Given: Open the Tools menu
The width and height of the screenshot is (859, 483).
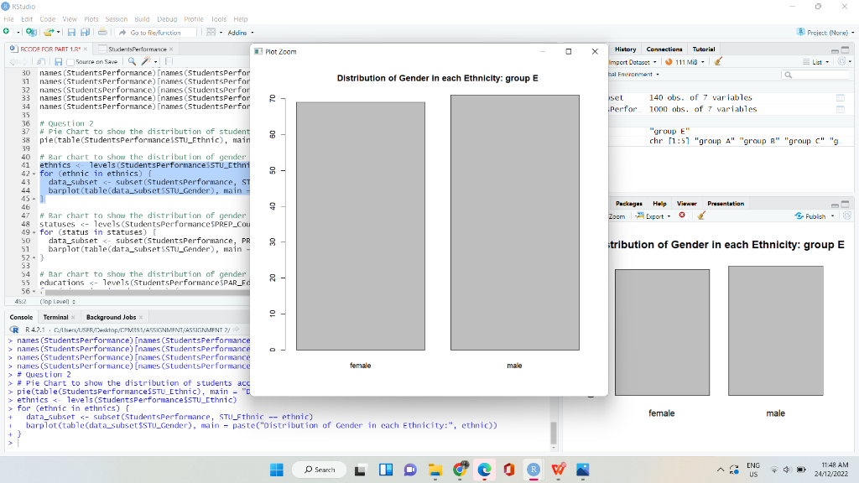Looking at the screenshot, I should pyautogui.click(x=219, y=19).
